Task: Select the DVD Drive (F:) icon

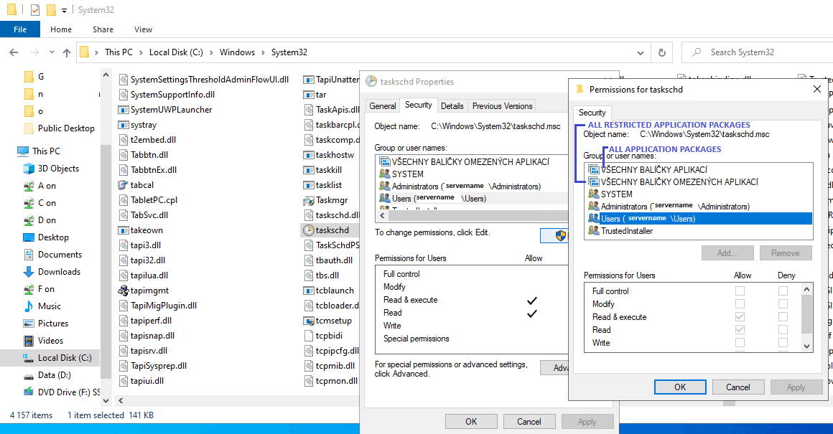Action: pos(29,392)
